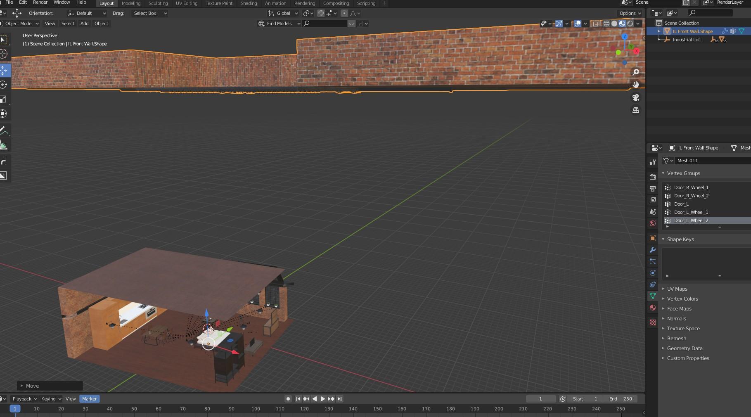The height and width of the screenshot is (417, 751).
Task: Expand the UV Maps panel
Action: (663, 289)
